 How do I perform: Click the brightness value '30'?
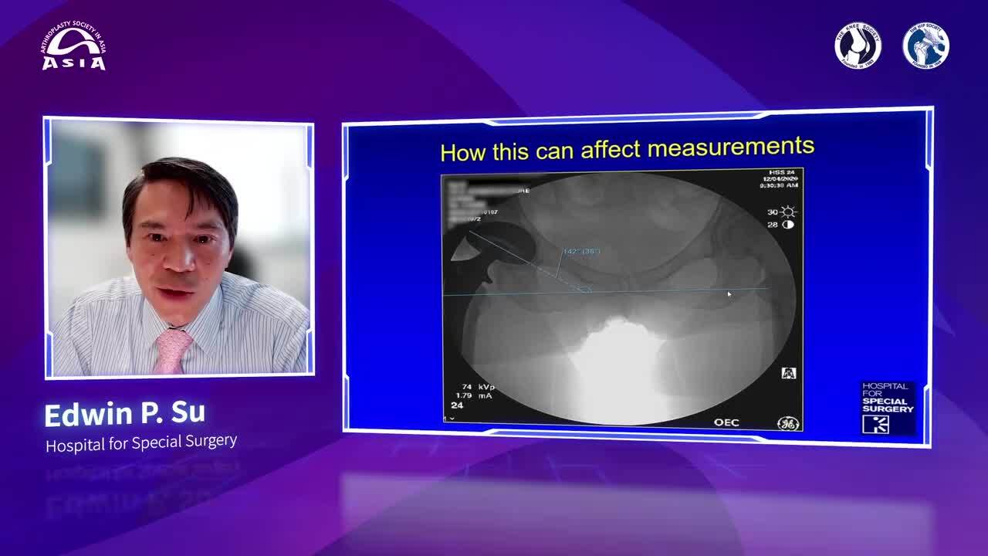[x=773, y=212]
